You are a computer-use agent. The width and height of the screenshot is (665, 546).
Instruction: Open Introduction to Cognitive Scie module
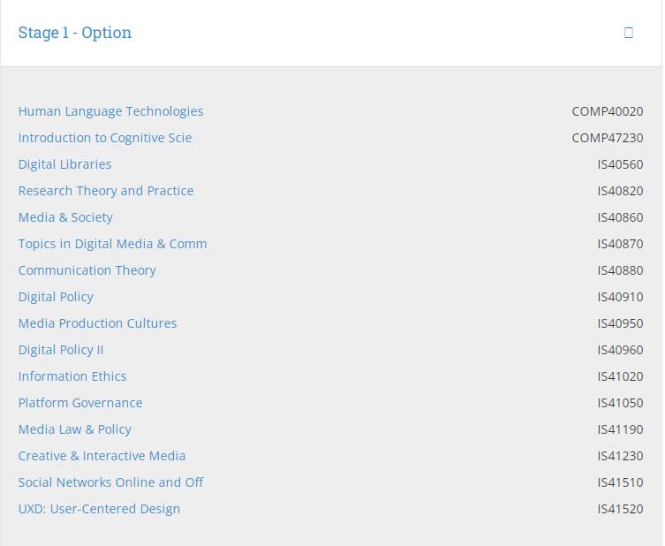tap(105, 138)
